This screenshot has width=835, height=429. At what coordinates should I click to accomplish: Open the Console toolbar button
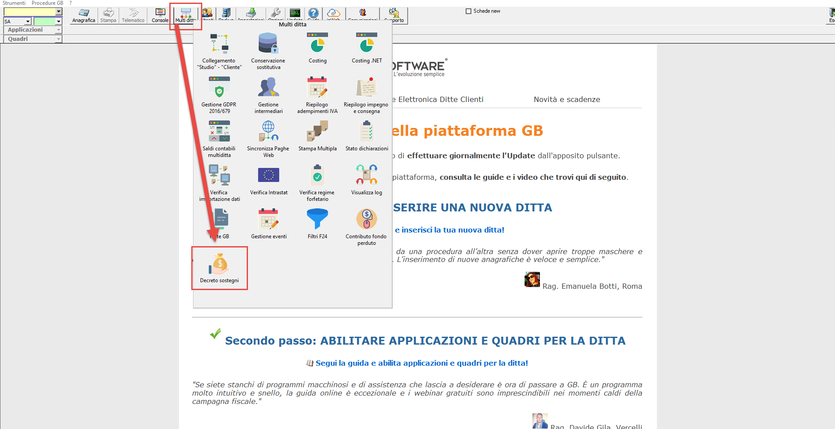[160, 16]
